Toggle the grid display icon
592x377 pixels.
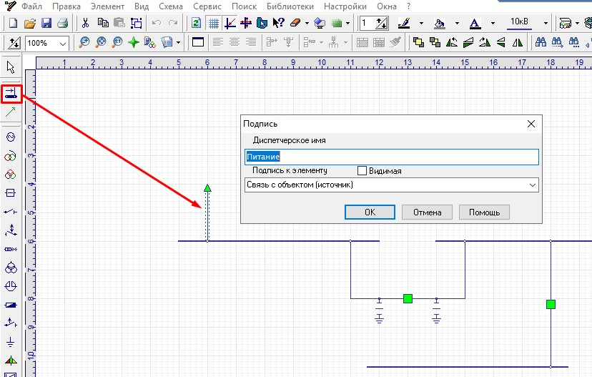click(213, 24)
